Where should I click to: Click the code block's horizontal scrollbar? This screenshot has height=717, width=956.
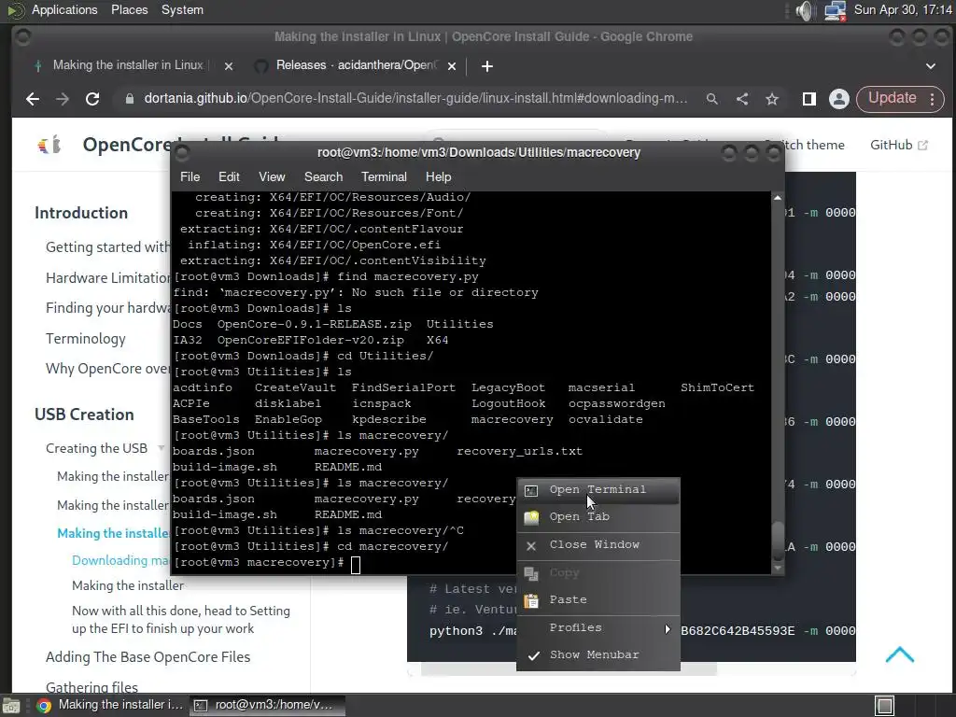coord(569,670)
